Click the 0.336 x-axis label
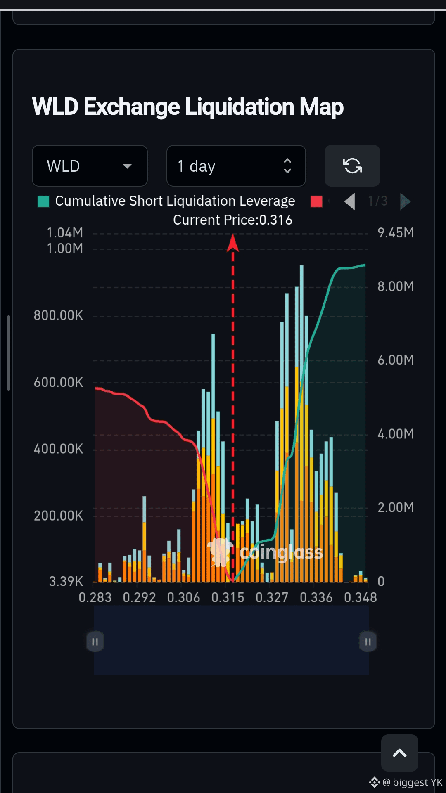Viewport: 446px width, 793px height. tap(316, 597)
